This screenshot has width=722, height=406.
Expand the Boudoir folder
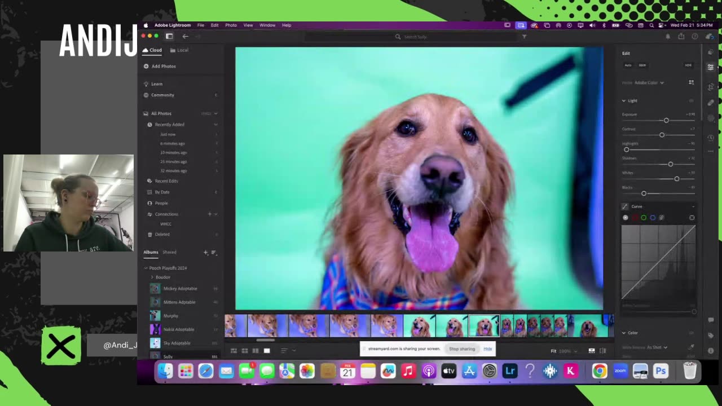click(152, 277)
